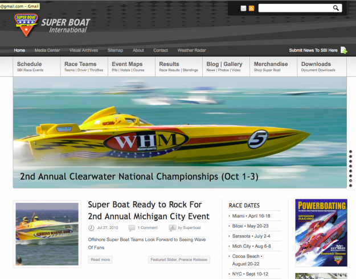Select the last slider dot
The width and height of the screenshot is (356, 279).
[x=350, y=186]
